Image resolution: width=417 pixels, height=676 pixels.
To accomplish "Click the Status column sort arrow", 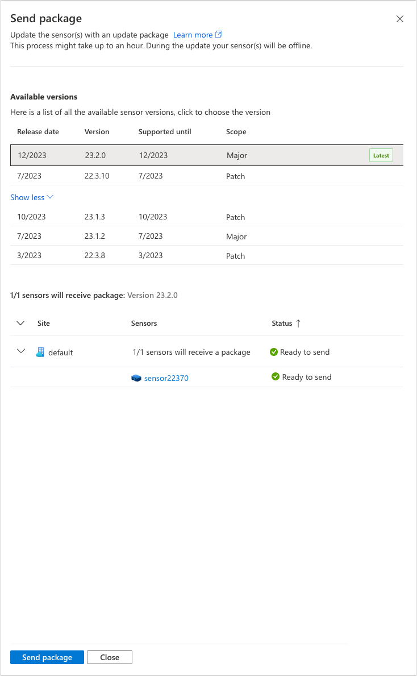I will point(298,324).
